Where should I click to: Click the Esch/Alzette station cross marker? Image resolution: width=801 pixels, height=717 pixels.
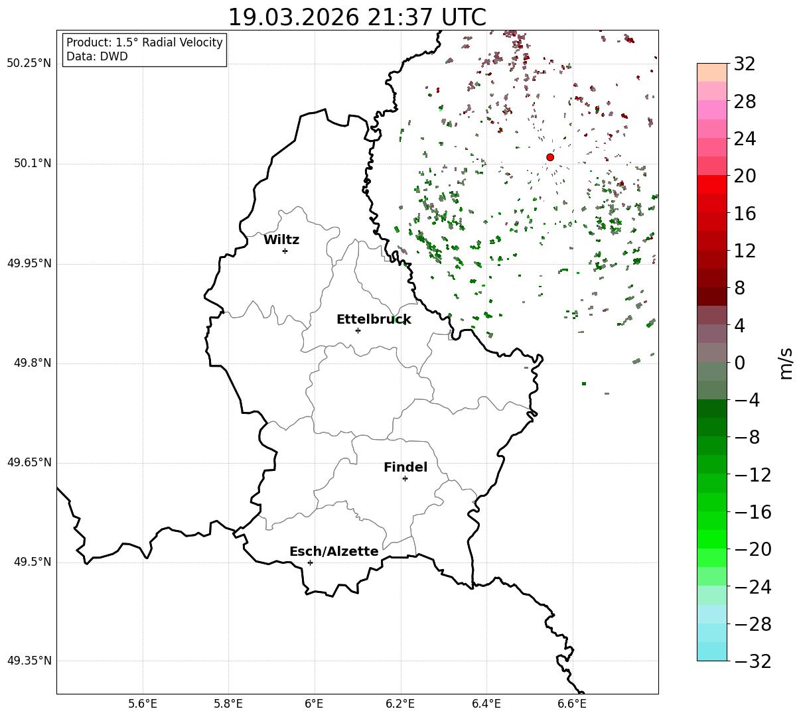tap(310, 562)
